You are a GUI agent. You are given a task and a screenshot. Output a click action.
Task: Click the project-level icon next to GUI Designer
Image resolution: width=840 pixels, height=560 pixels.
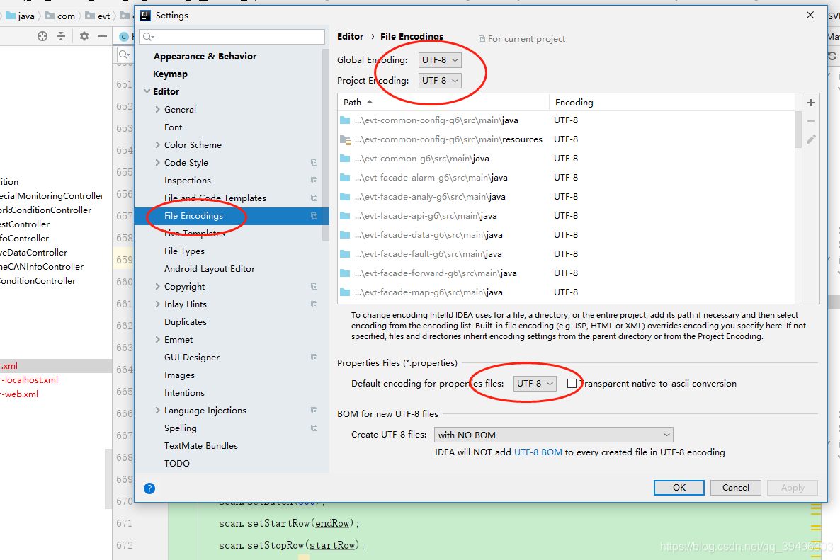coord(314,357)
